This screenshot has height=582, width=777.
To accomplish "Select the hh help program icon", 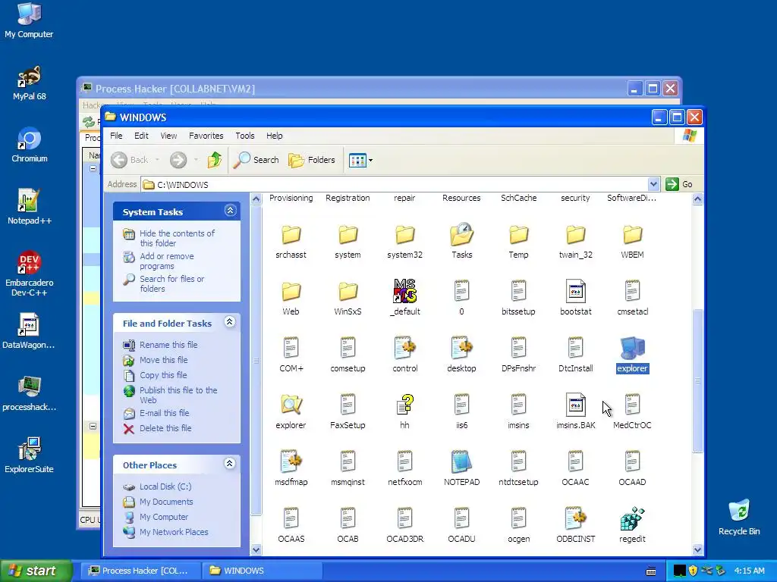I will pyautogui.click(x=404, y=405).
